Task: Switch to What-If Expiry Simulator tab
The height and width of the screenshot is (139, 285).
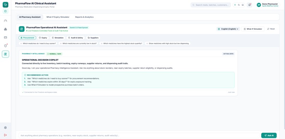Action: pyautogui.click(x=58, y=17)
